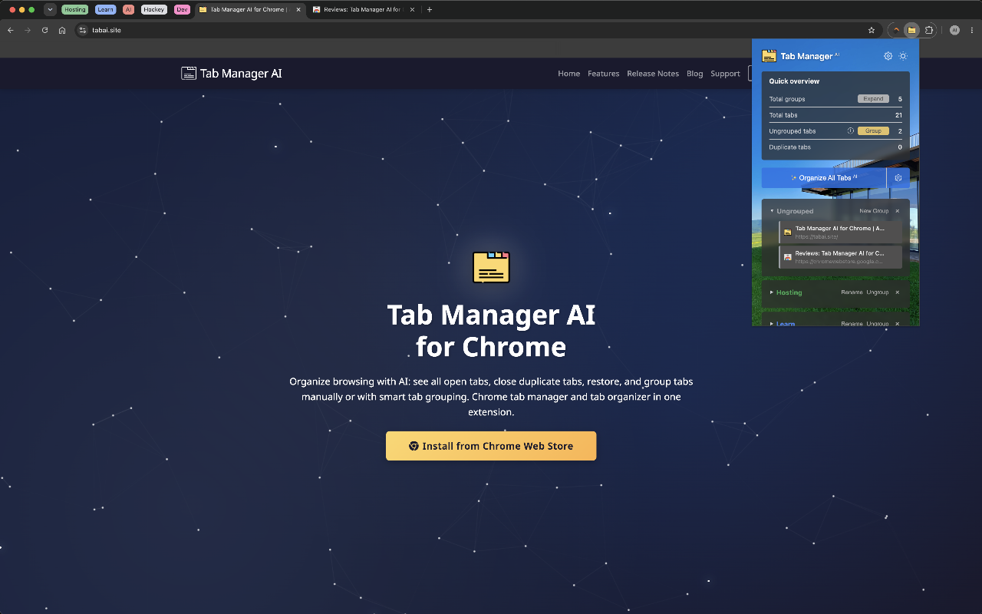Bookmark this page with star icon
Screen dimensions: 982x614
(x=872, y=30)
